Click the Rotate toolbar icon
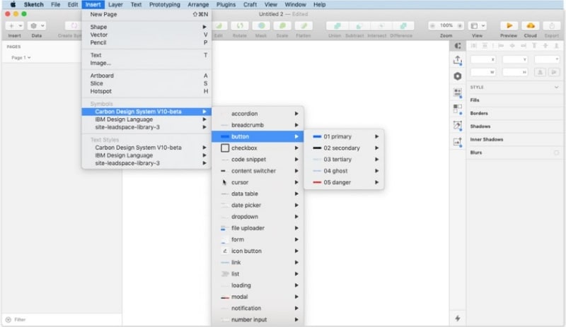 [240, 25]
